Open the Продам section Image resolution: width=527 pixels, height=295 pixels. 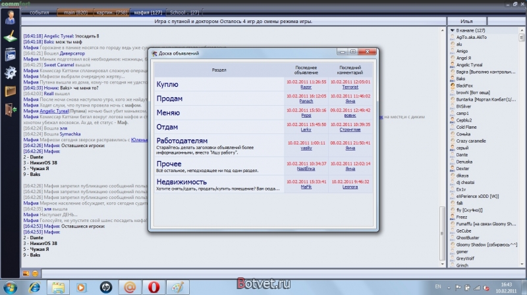pos(169,99)
